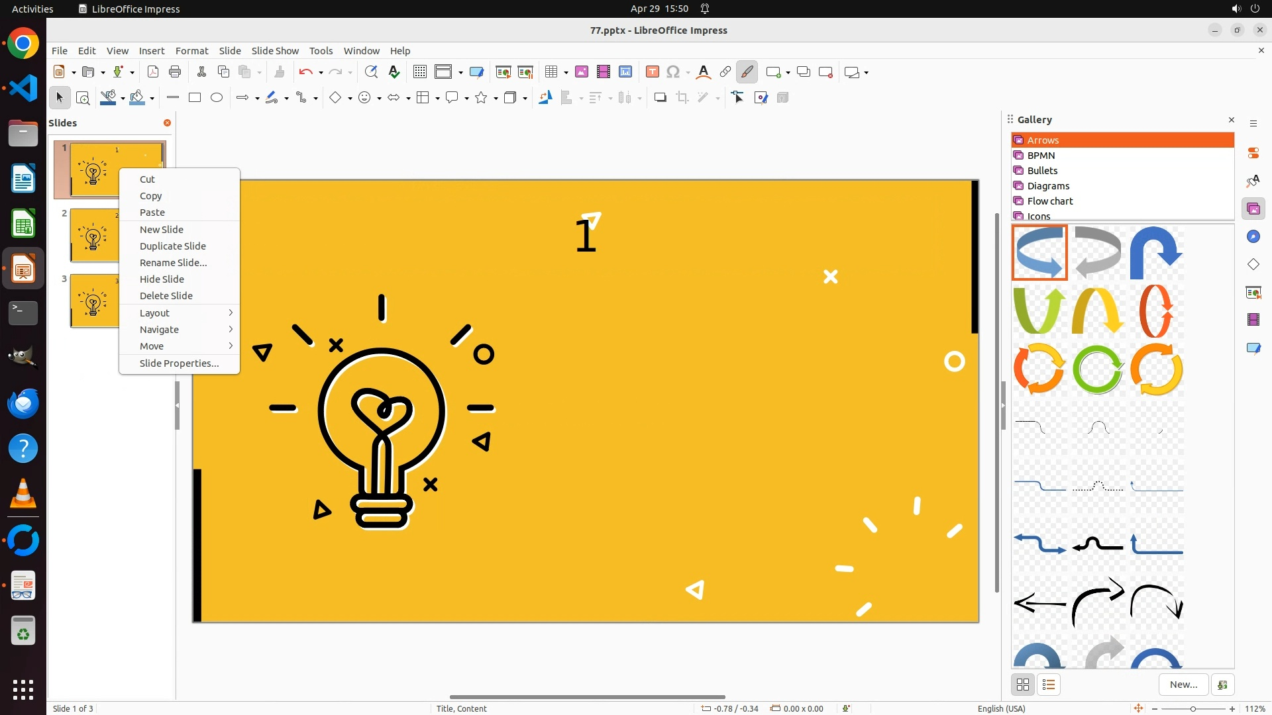Click the zoom slider in status bar

tap(1192, 708)
